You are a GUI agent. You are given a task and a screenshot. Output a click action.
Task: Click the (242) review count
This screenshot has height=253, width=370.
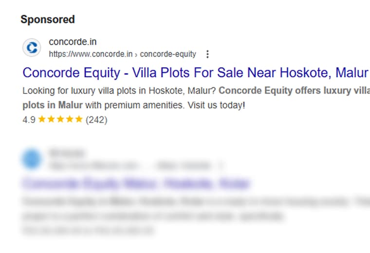pyautogui.click(x=96, y=120)
